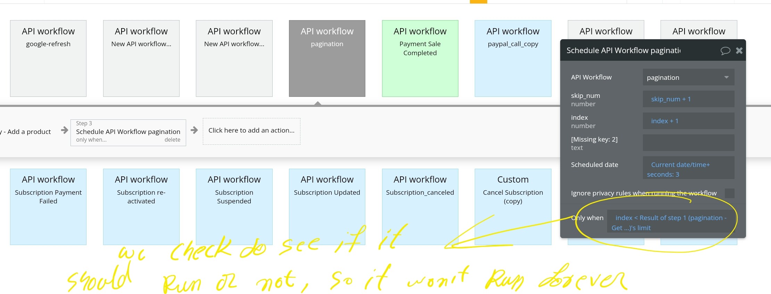Edit the Only when index condition
Image resolution: width=771 pixels, height=294 pixels.
tap(671, 221)
